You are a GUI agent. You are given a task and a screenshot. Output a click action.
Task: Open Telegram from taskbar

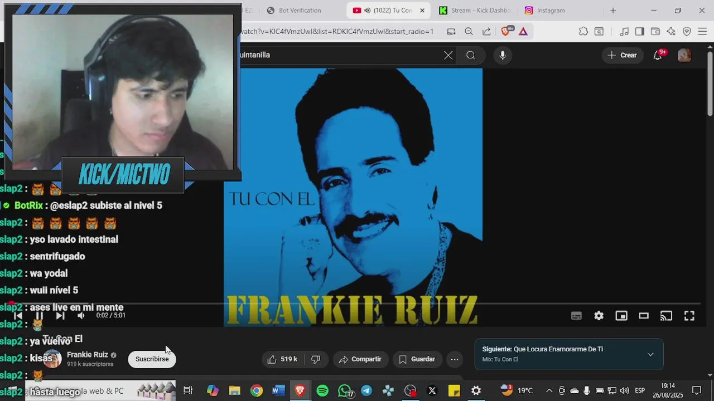366,391
